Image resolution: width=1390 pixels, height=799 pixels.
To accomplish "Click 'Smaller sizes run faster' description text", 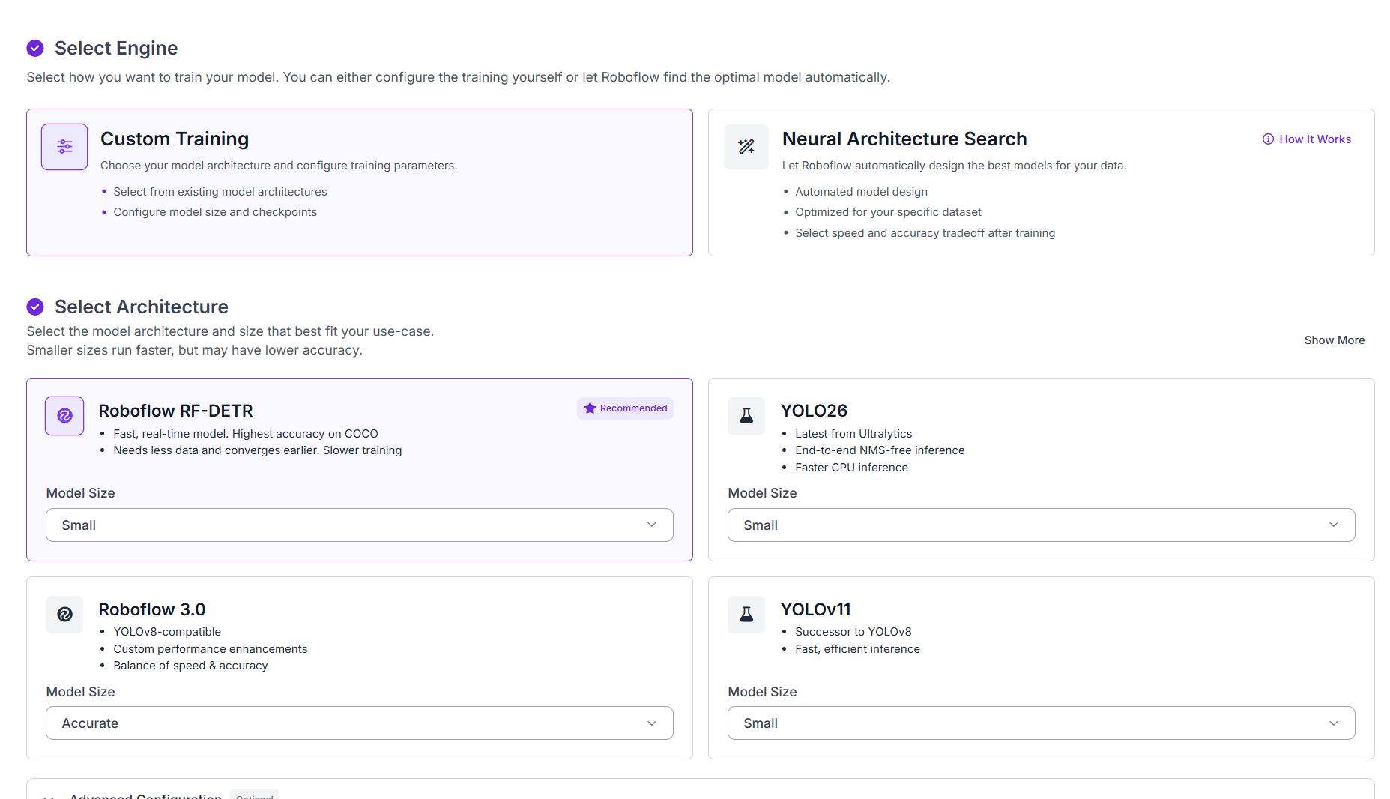I will point(194,350).
